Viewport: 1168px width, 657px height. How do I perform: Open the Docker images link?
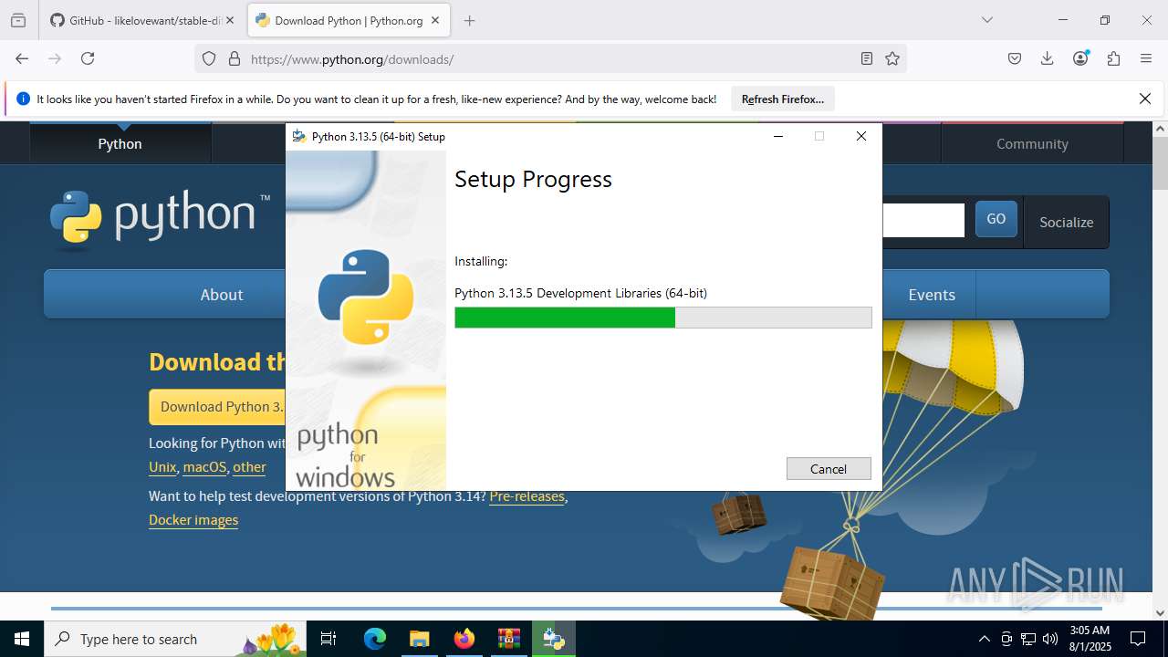[193, 520]
